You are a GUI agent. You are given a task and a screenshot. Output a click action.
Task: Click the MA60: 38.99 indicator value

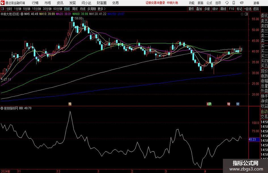80,14
